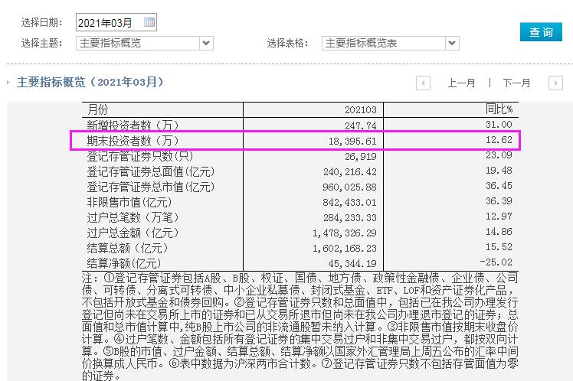Click row label 登记存管证券总面值(亿元)
This screenshot has height=381, width=573.
pos(151,171)
